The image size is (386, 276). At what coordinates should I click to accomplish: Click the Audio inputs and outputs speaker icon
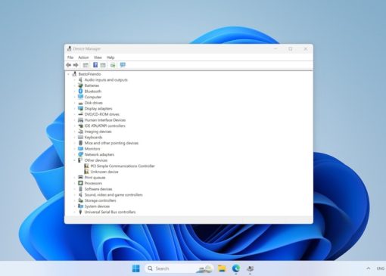[80, 79]
